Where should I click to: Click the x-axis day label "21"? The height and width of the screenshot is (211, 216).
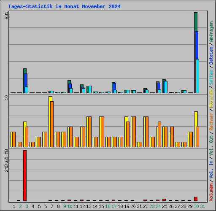(x=139, y=206)
